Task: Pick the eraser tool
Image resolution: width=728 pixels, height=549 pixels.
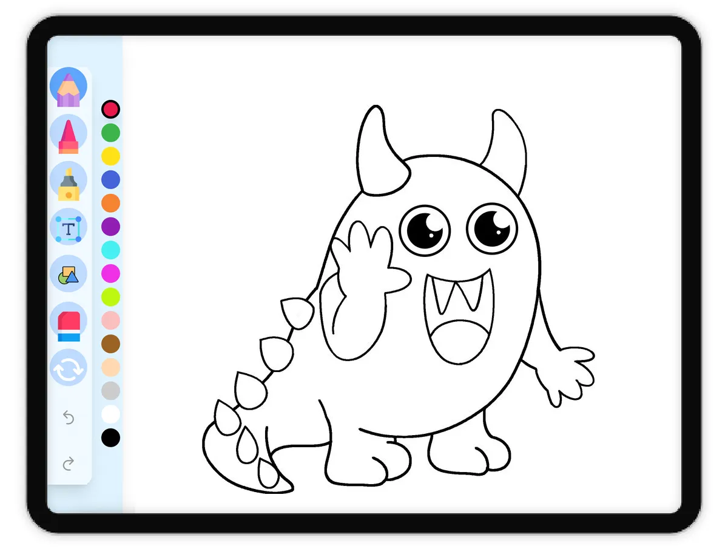Action: (69, 321)
